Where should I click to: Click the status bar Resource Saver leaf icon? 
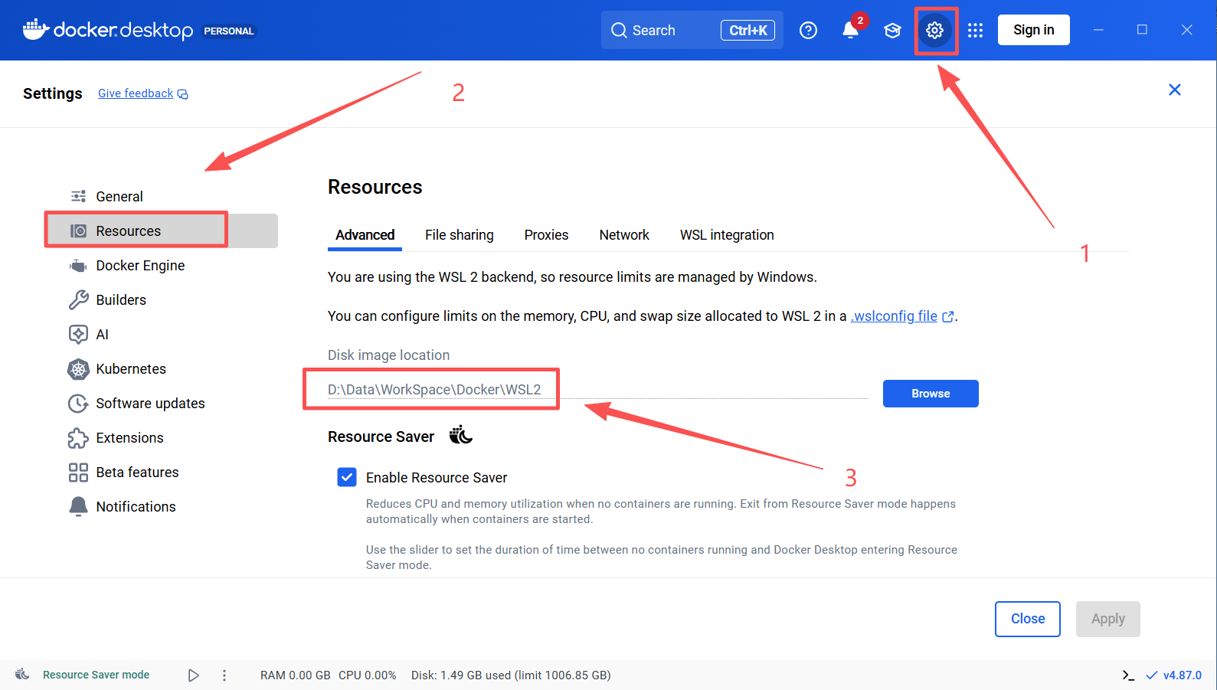point(23,674)
